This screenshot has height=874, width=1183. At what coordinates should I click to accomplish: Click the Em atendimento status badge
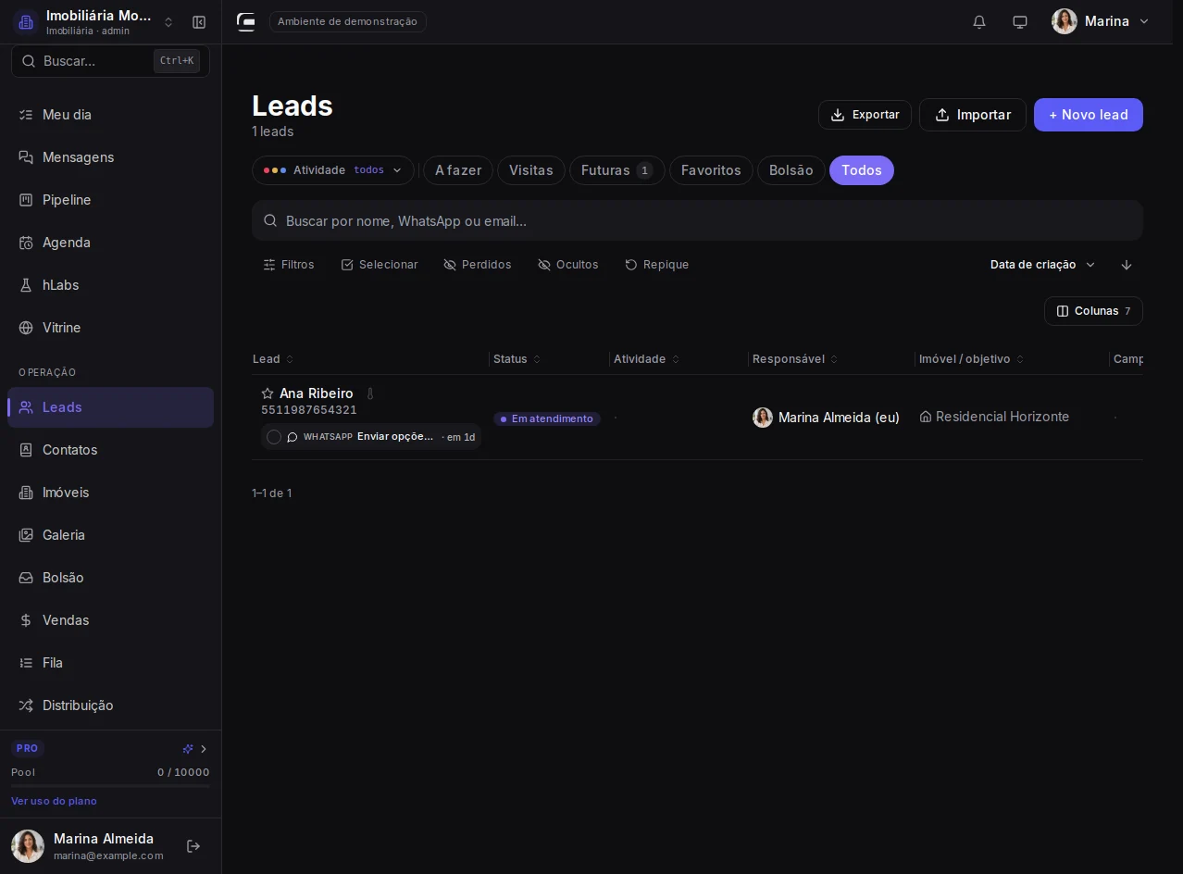click(x=547, y=419)
